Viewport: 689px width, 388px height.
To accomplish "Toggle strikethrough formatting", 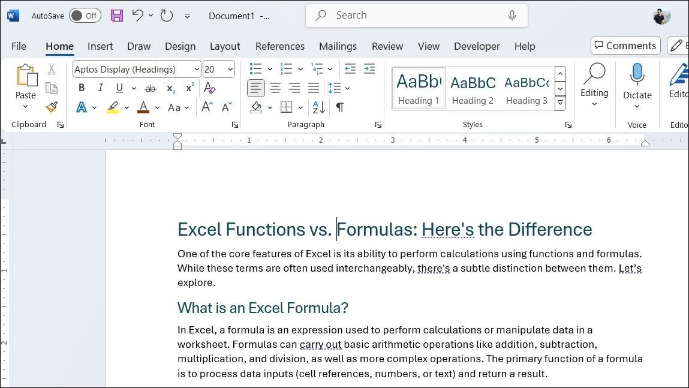I will coord(151,88).
